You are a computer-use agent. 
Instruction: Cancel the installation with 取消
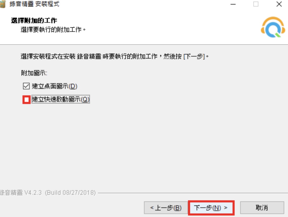(x=262, y=208)
